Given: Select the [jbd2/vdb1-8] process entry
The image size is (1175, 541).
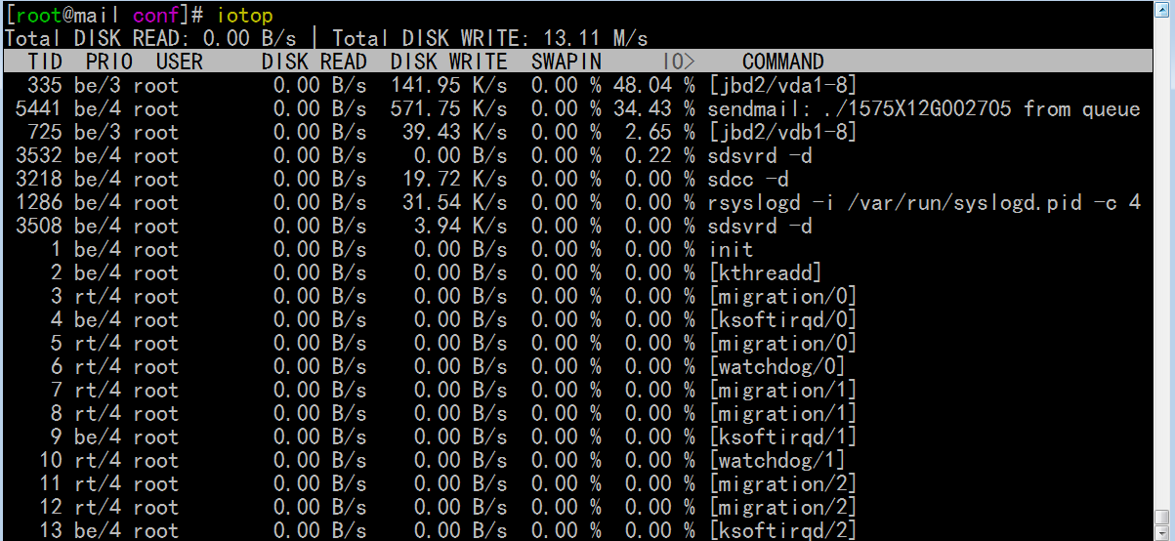Looking at the screenshot, I should 782,132.
